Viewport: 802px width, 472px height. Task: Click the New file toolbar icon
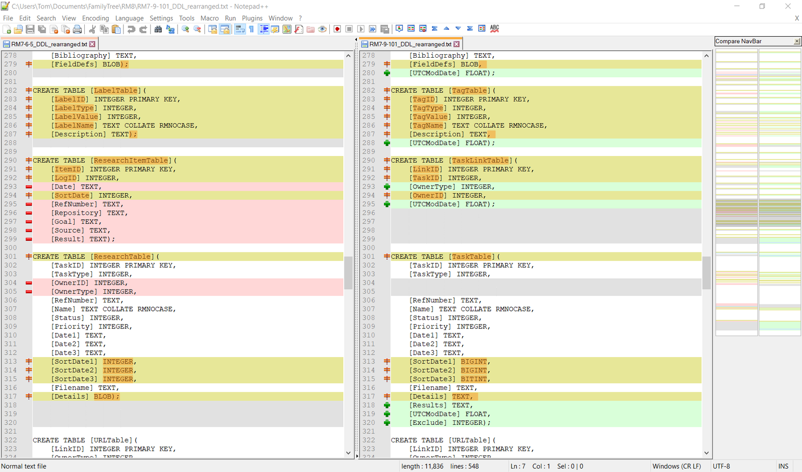(x=7, y=29)
